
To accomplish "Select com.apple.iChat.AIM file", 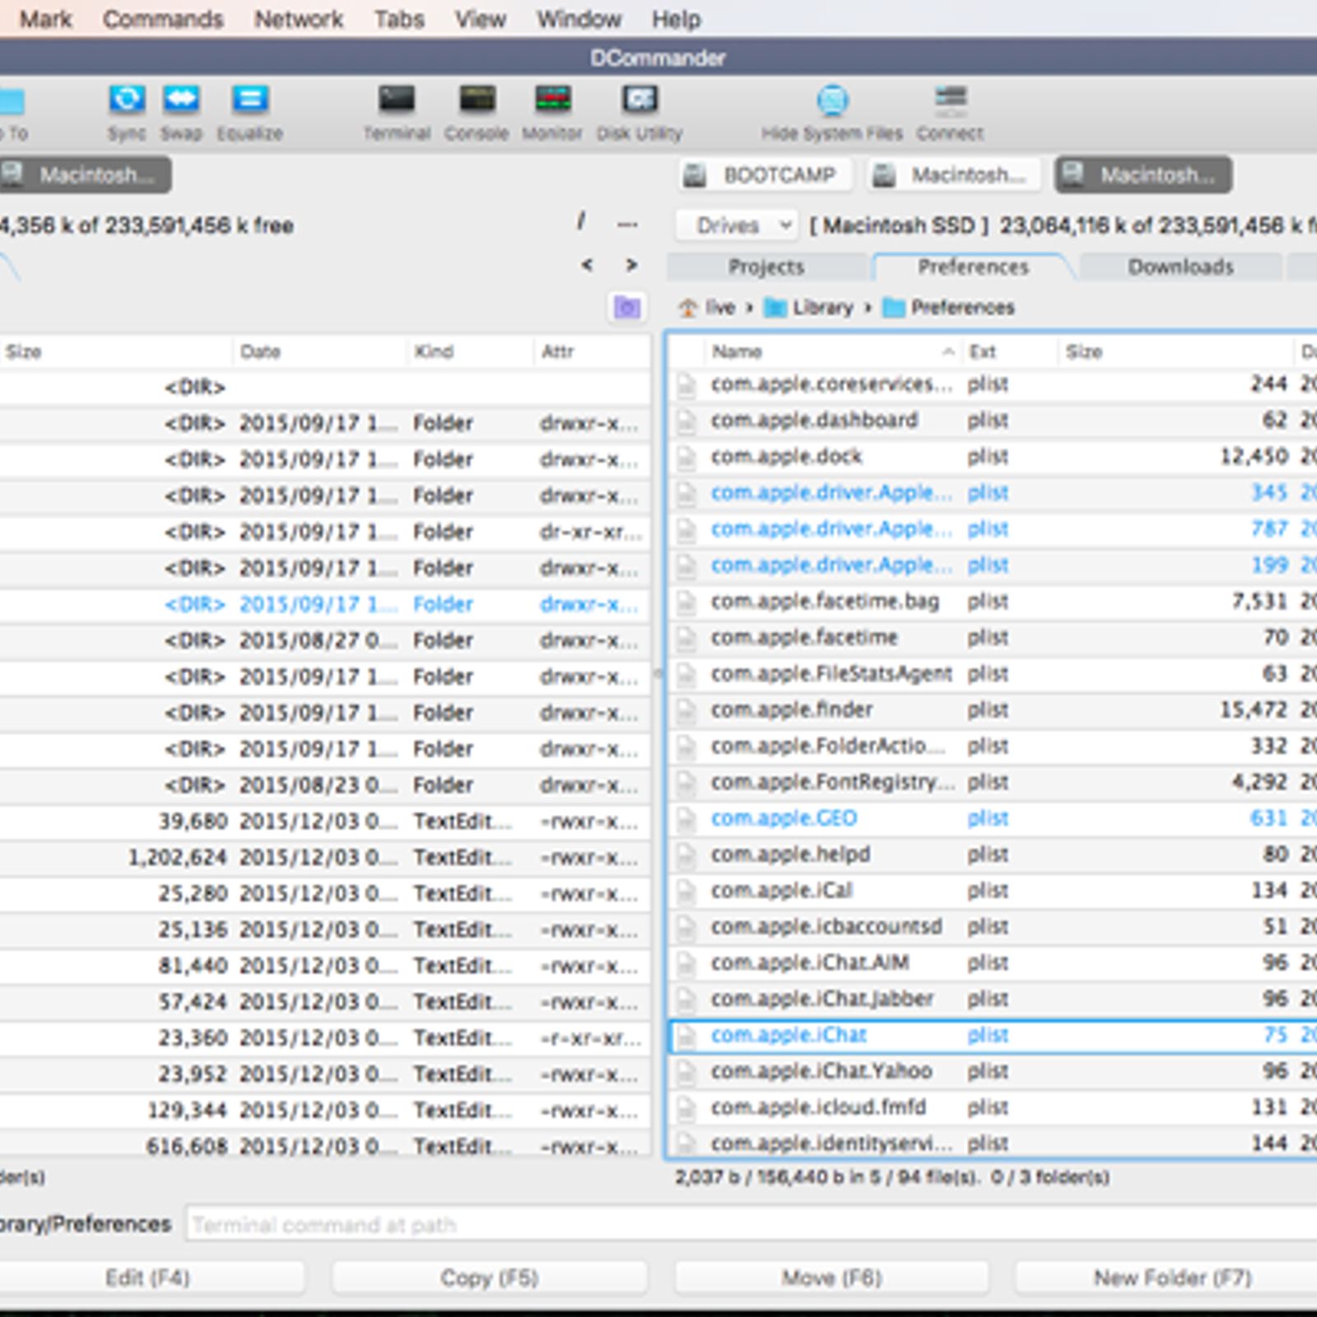I will point(994,964).
